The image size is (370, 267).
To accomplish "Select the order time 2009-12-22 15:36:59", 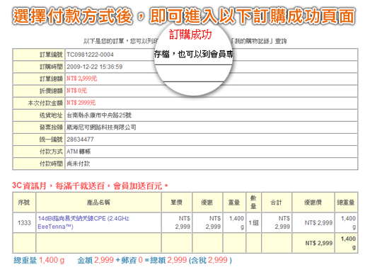I will click(x=94, y=67).
